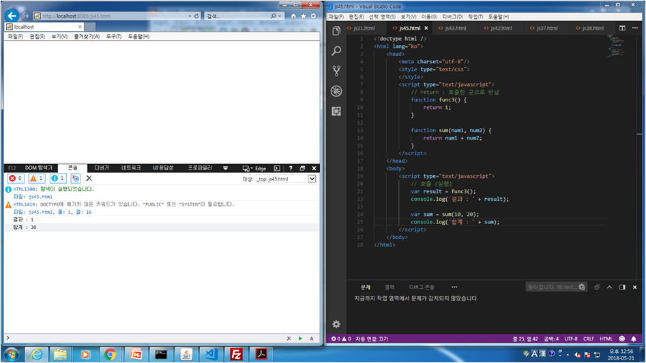Screen dimensions: 646x363
Task: Open the VS Code Manage gear icon
Action: (336, 324)
